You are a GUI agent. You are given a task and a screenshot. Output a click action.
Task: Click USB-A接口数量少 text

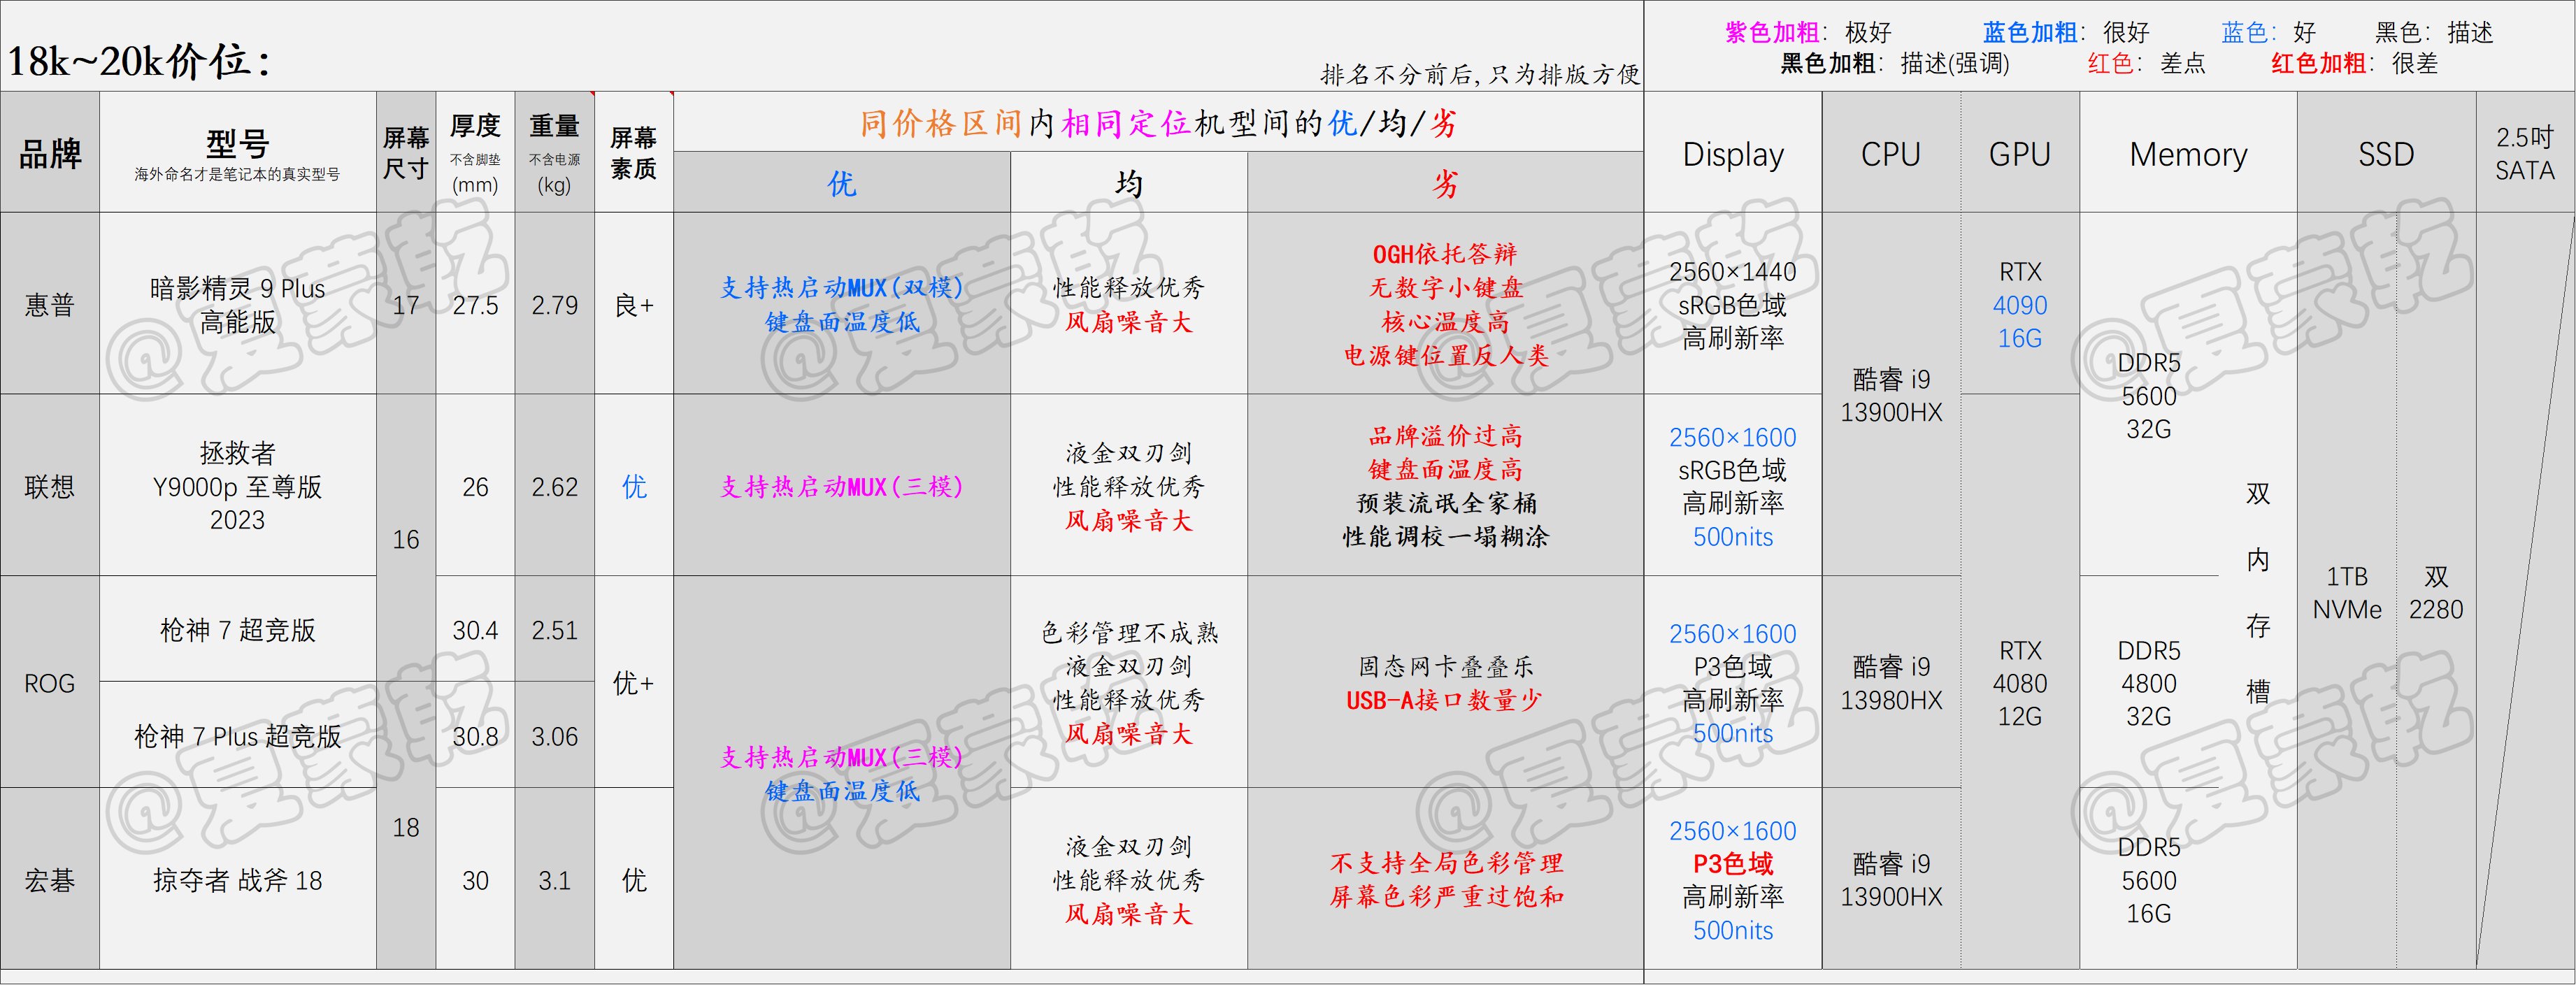click(1445, 700)
